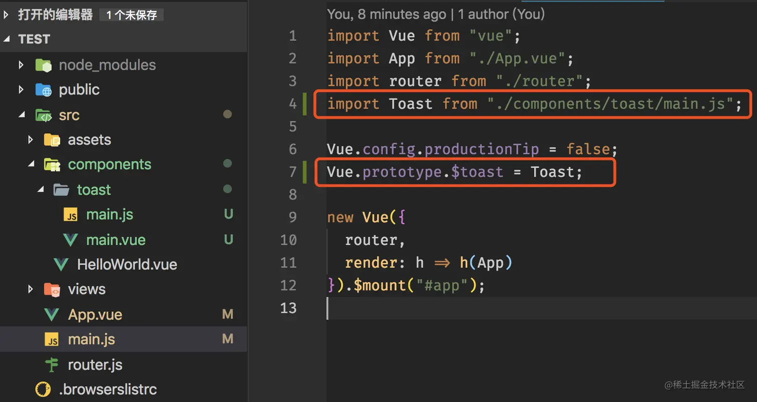757x402 pixels.
Task: Click the "./App.vue" import string
Action: click(x=517, y=59)
